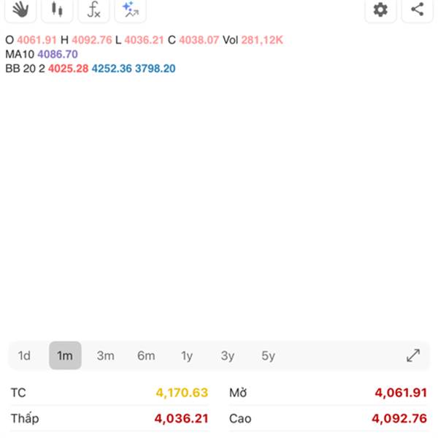Switch chart to 3y range
This screenshot has height=438, width=438.
[228, 356]
